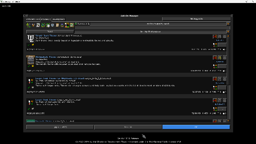Click the file size text 72.66 kB
This screenshot has width=256, height=144.
pyautogui.click(x=196, y=113)
